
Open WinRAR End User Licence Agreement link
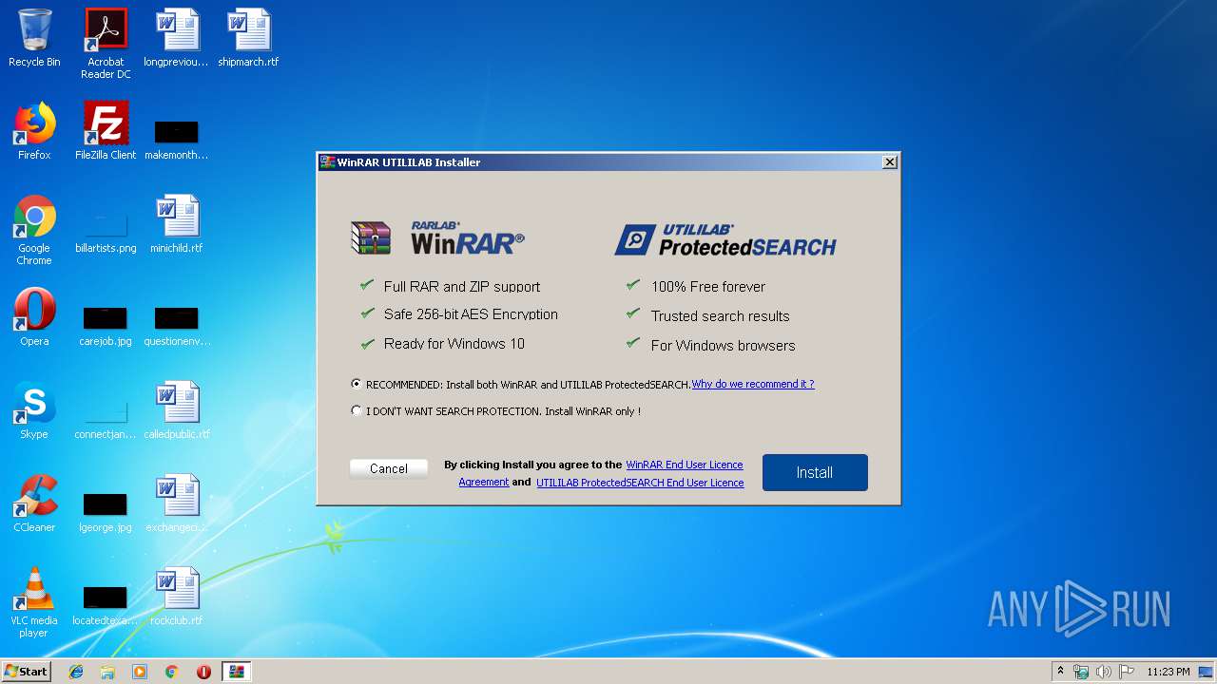(x=685, y=465)
